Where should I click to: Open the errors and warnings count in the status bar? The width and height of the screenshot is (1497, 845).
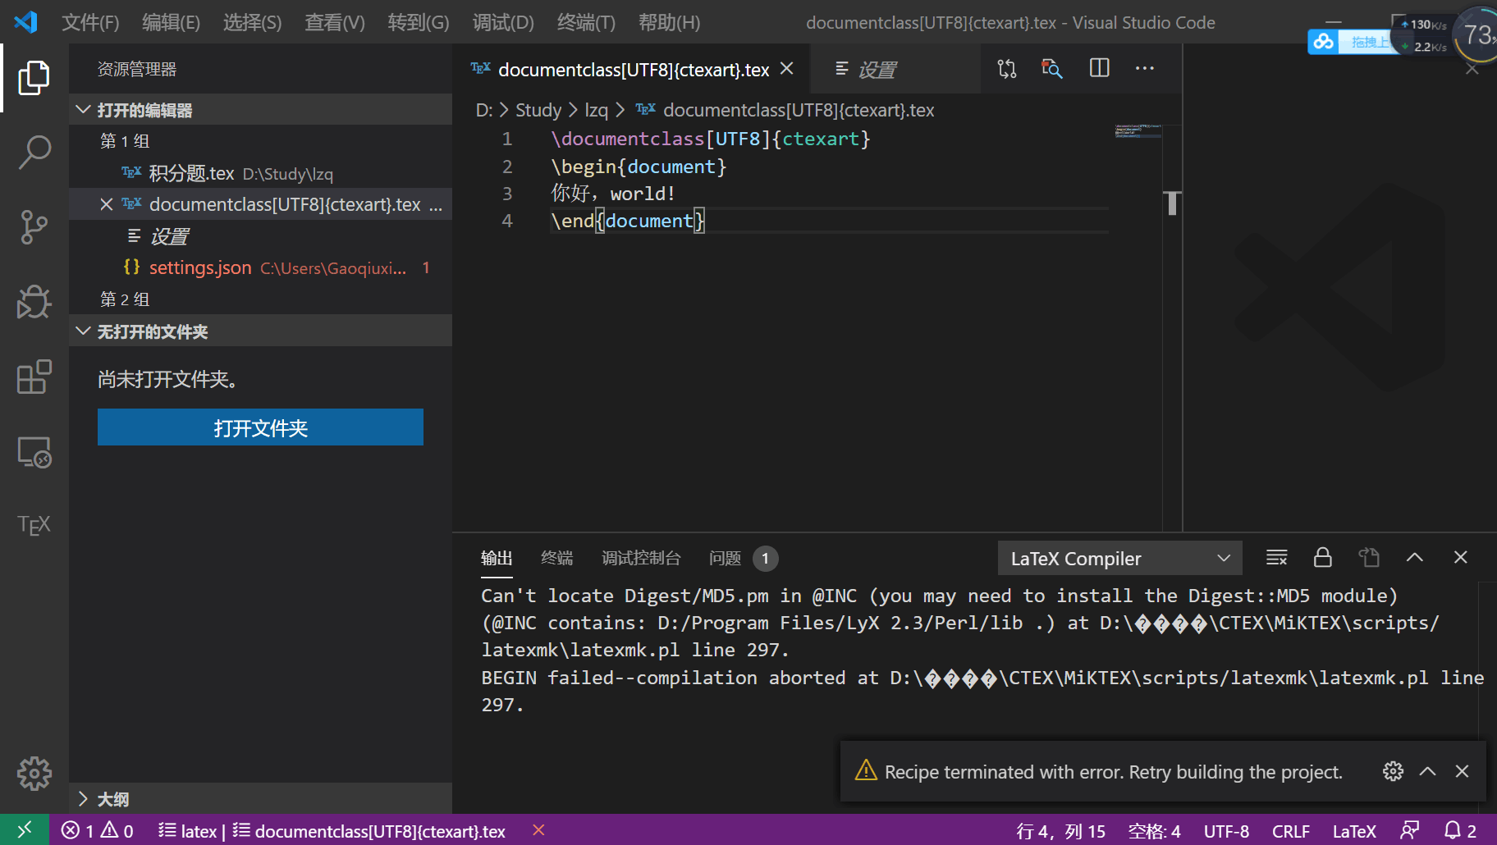coord(97,830)
